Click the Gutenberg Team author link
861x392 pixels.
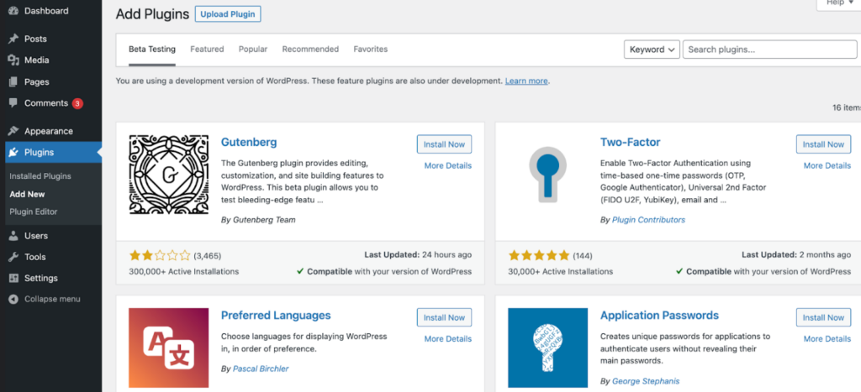tap(264, 220)
